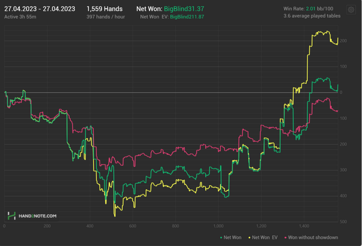This screenshot has height=246, width=362.
Task: Click the x-axis label 1,400
Action: (304, 226)
